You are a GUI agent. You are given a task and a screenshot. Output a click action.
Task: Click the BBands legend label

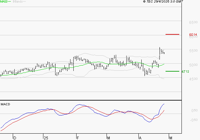click(x=18, y=2)
